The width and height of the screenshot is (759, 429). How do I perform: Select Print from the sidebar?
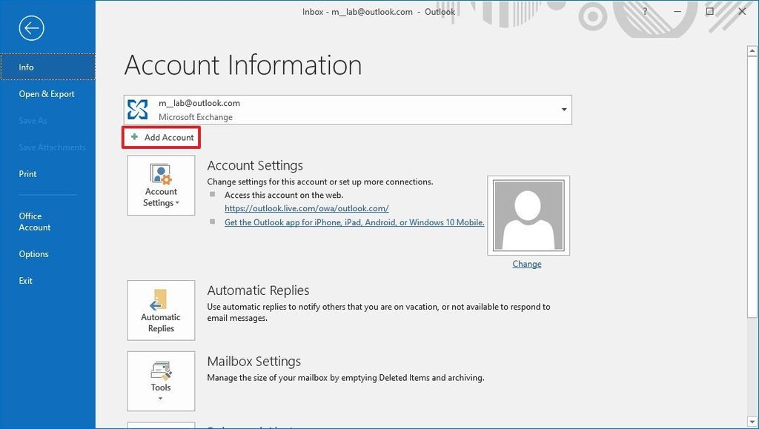(27, 173)
